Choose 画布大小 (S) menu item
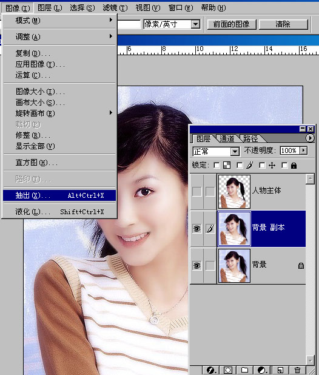 [x=59, y=103]
